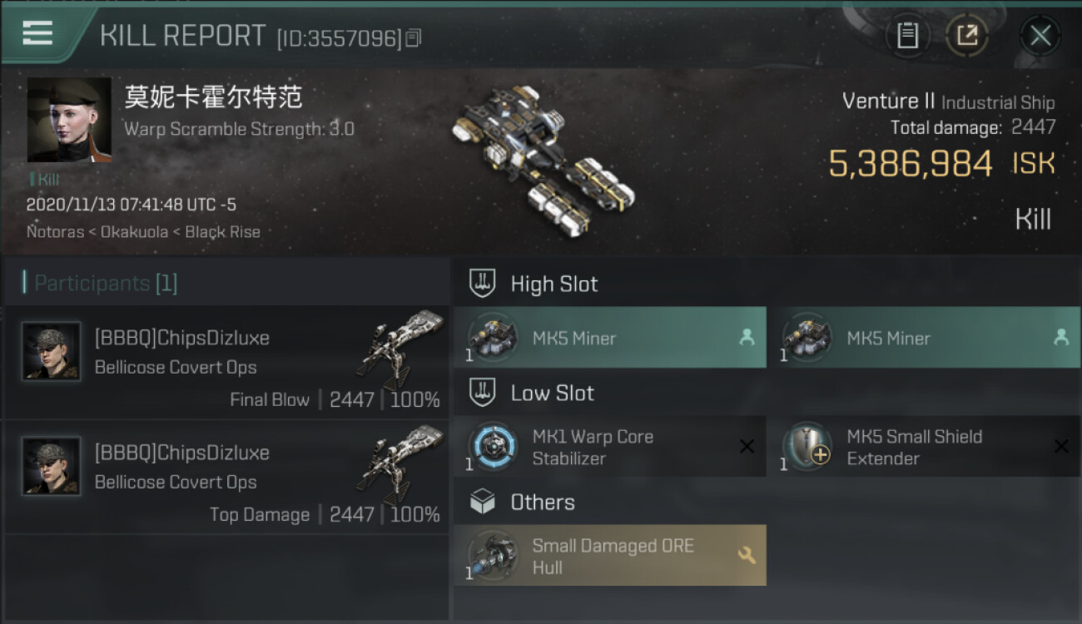This screenshot has height=624, width=1082.
Task: Open Final Blow participant ChipsDizluxe entry
Action: (225, 363)
